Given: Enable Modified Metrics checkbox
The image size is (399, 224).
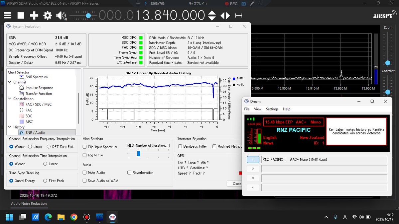Looking at the screenshot, I should pos(214,146).
